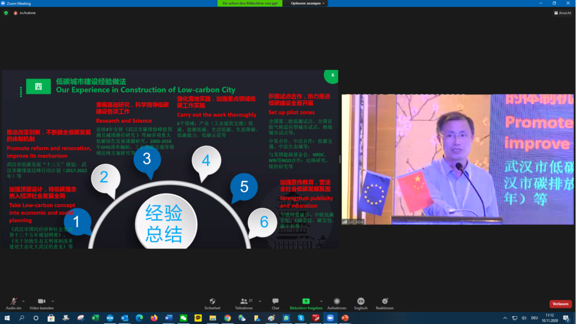Open Excel from the Windows taskbar
This screenshot has width=581, height=324.
(95, 318)
